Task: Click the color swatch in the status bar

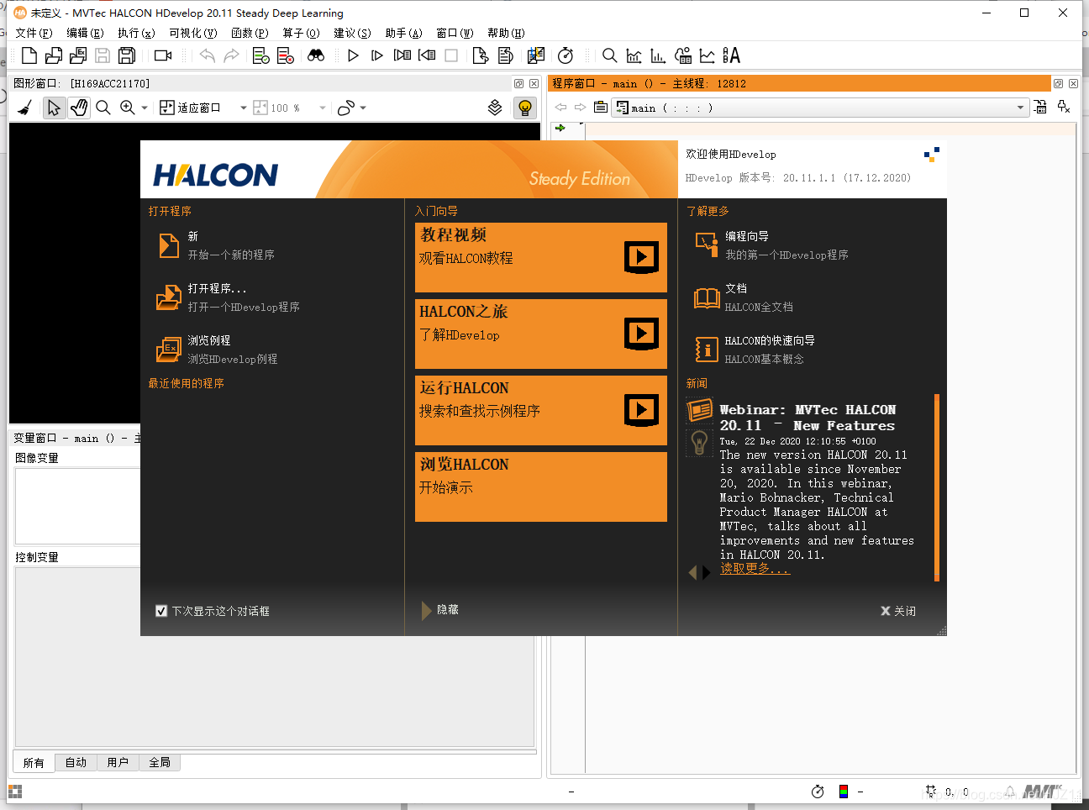Action: 843,791
